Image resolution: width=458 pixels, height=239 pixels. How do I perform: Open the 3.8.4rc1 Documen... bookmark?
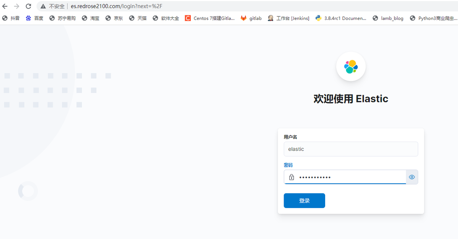[x=341, y=18]
